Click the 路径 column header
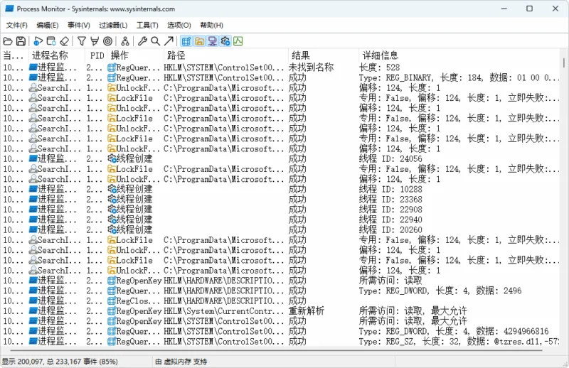 (225, 55)
